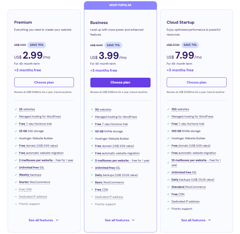Screen dimensions: 240x234
Task: Click the 5 mailboxes per website feature
Action: pos(122,161)
